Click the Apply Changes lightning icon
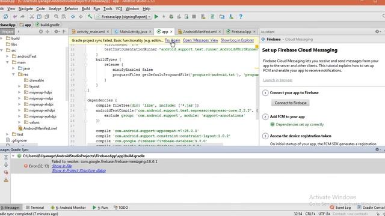This screenshot has width=385, height=216. pos(164,17)
